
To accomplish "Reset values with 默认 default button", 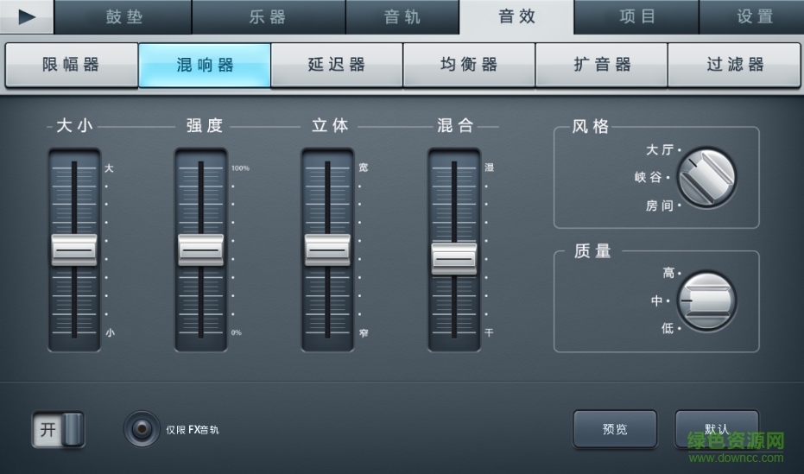I will (716, 429).
